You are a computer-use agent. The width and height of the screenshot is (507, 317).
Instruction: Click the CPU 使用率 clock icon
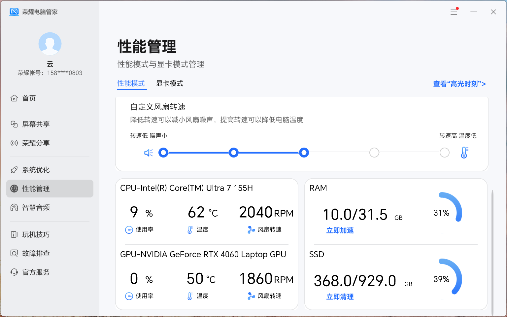coord(129,230)
